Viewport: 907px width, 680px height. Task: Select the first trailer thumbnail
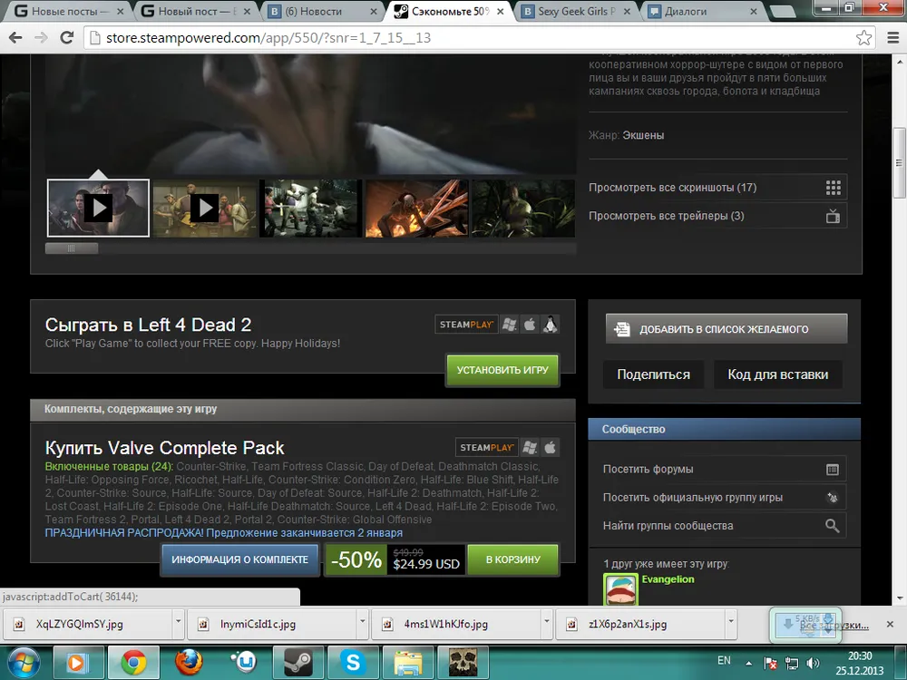[98, 209]
